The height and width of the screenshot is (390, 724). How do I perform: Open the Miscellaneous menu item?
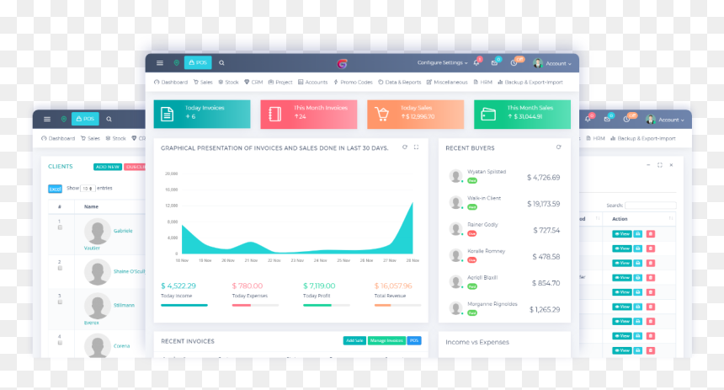coord(447,83)
